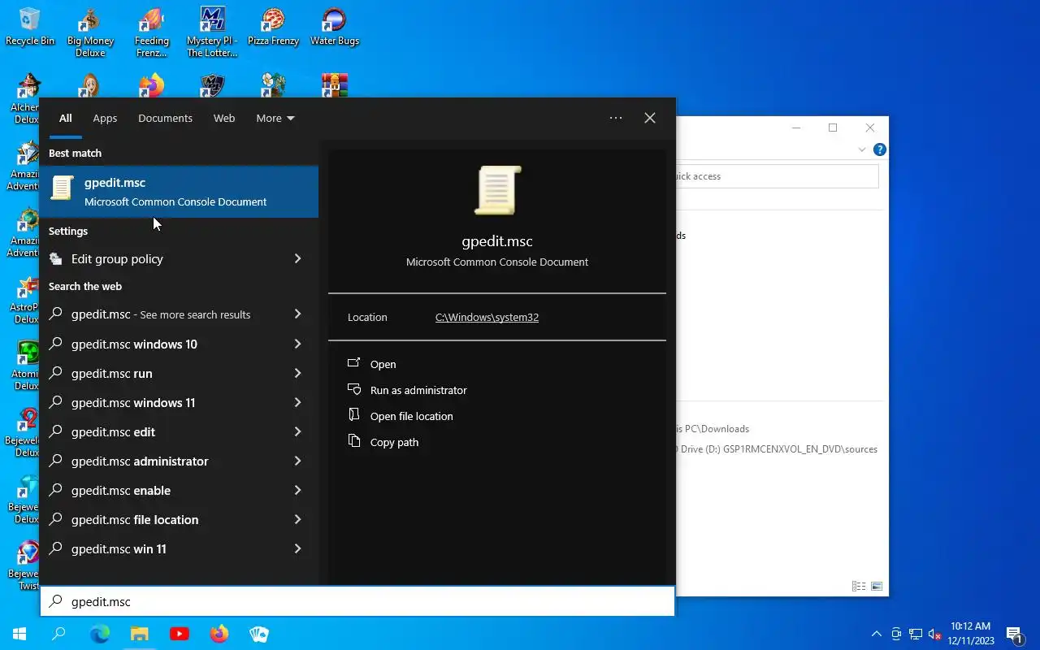Click Run as administrator shield icon

353,389
